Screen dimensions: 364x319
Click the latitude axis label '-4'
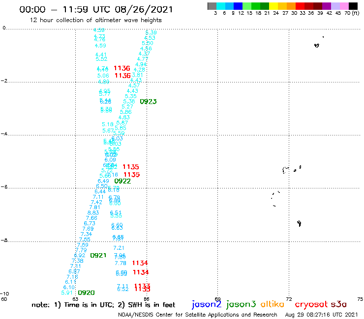click(4, 134)
